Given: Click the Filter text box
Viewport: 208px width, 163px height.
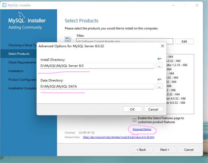Looking at the screenshot, I should [124, 41].
